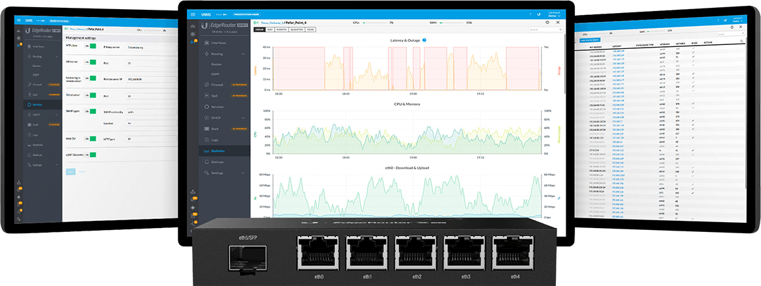Screen dimensions: 761x286
Task: Open Routes under Routing in center sidebar
Action: click(215, 64)
